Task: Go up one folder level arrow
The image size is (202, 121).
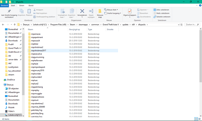Action: (15, 25)
